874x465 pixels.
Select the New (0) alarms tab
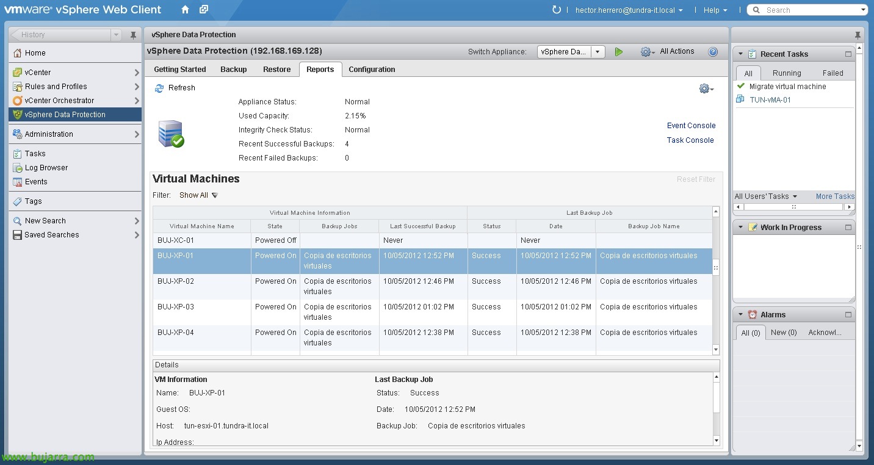(784, 333)
